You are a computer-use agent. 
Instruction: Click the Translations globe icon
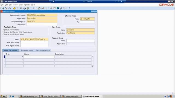pos(58,8)
